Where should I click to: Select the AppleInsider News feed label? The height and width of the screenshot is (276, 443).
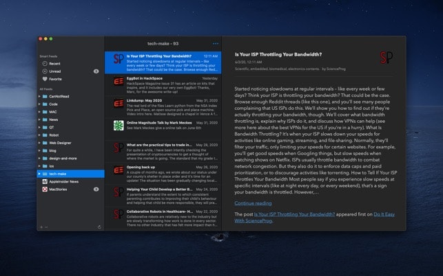64,182
